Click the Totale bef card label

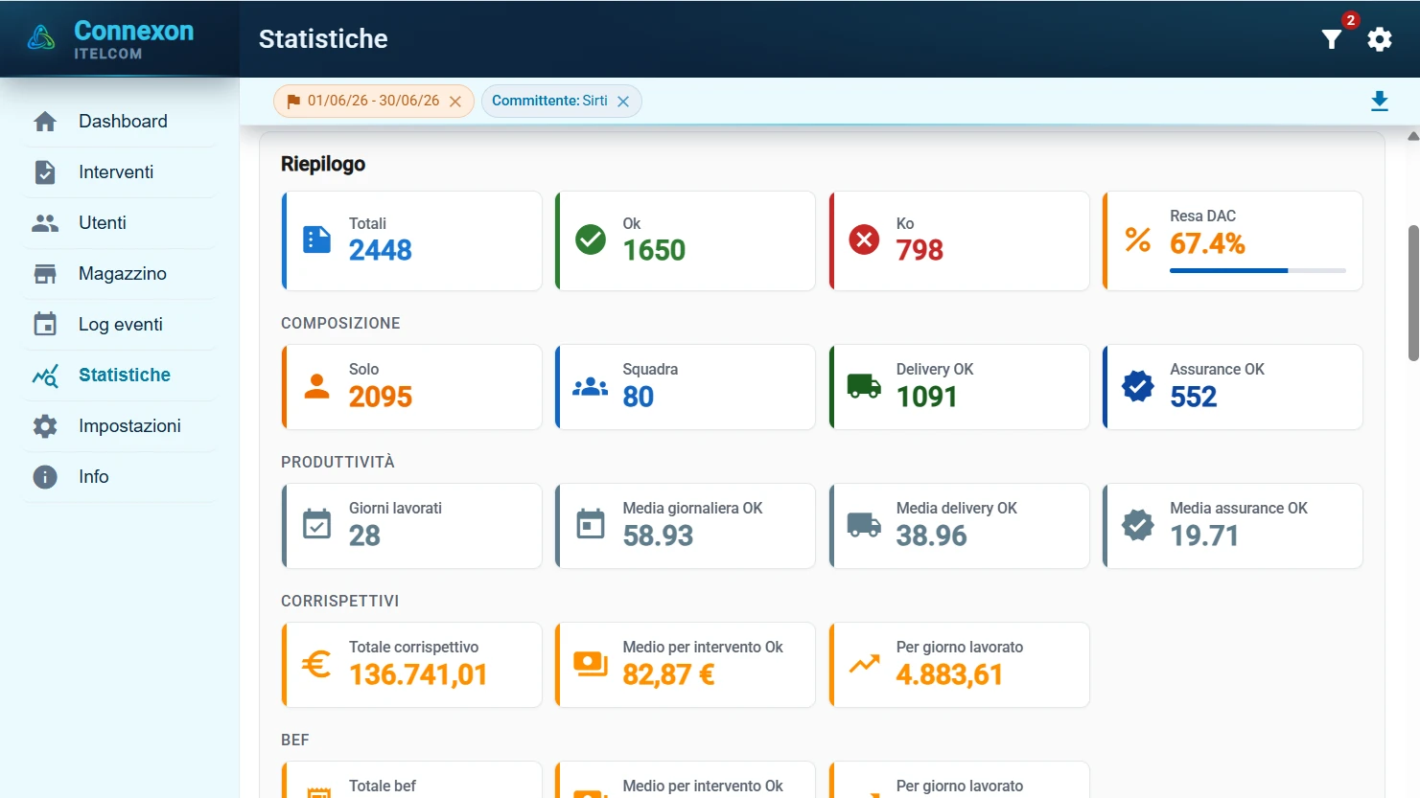point(383,786)
